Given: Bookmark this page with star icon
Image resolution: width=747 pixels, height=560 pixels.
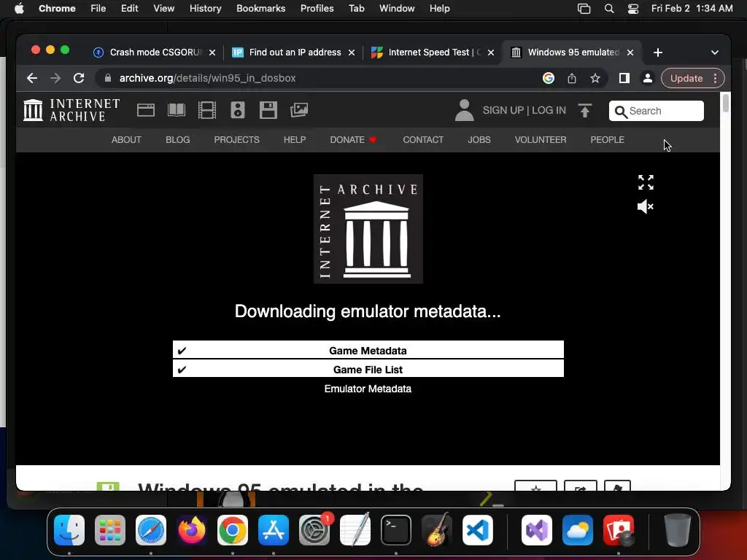Looking at the screenshot, I should click(595, 78).
